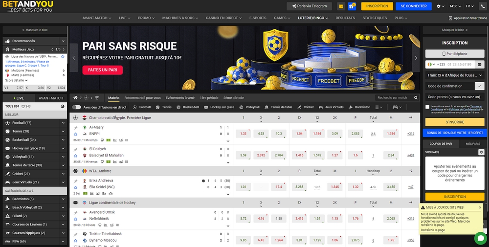Open the 14:36 time zone dropdown
The image size is (489, 247).
(x=455, y=6)
